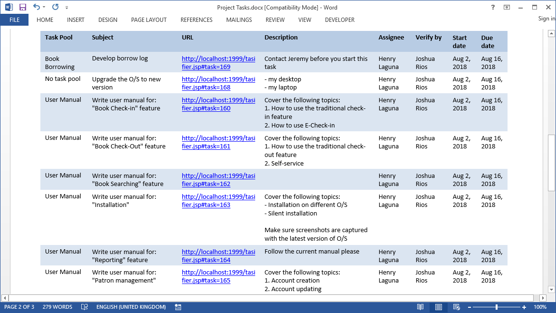Open zoom dialog via 100% level
This screenshot has width=556, height=313.
(540, 307)
